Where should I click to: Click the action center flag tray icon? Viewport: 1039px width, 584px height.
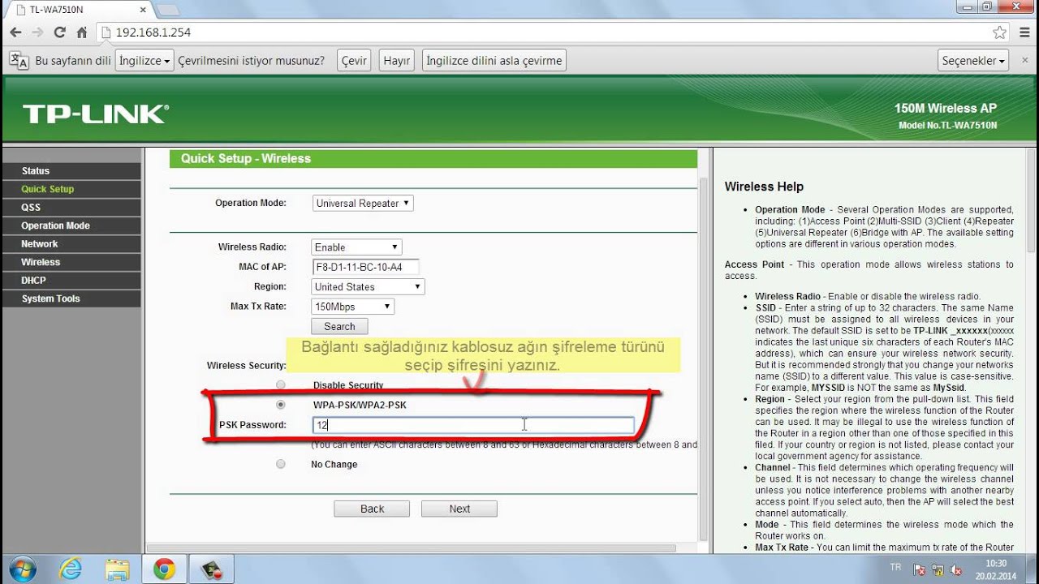click(x=920, y=570)
